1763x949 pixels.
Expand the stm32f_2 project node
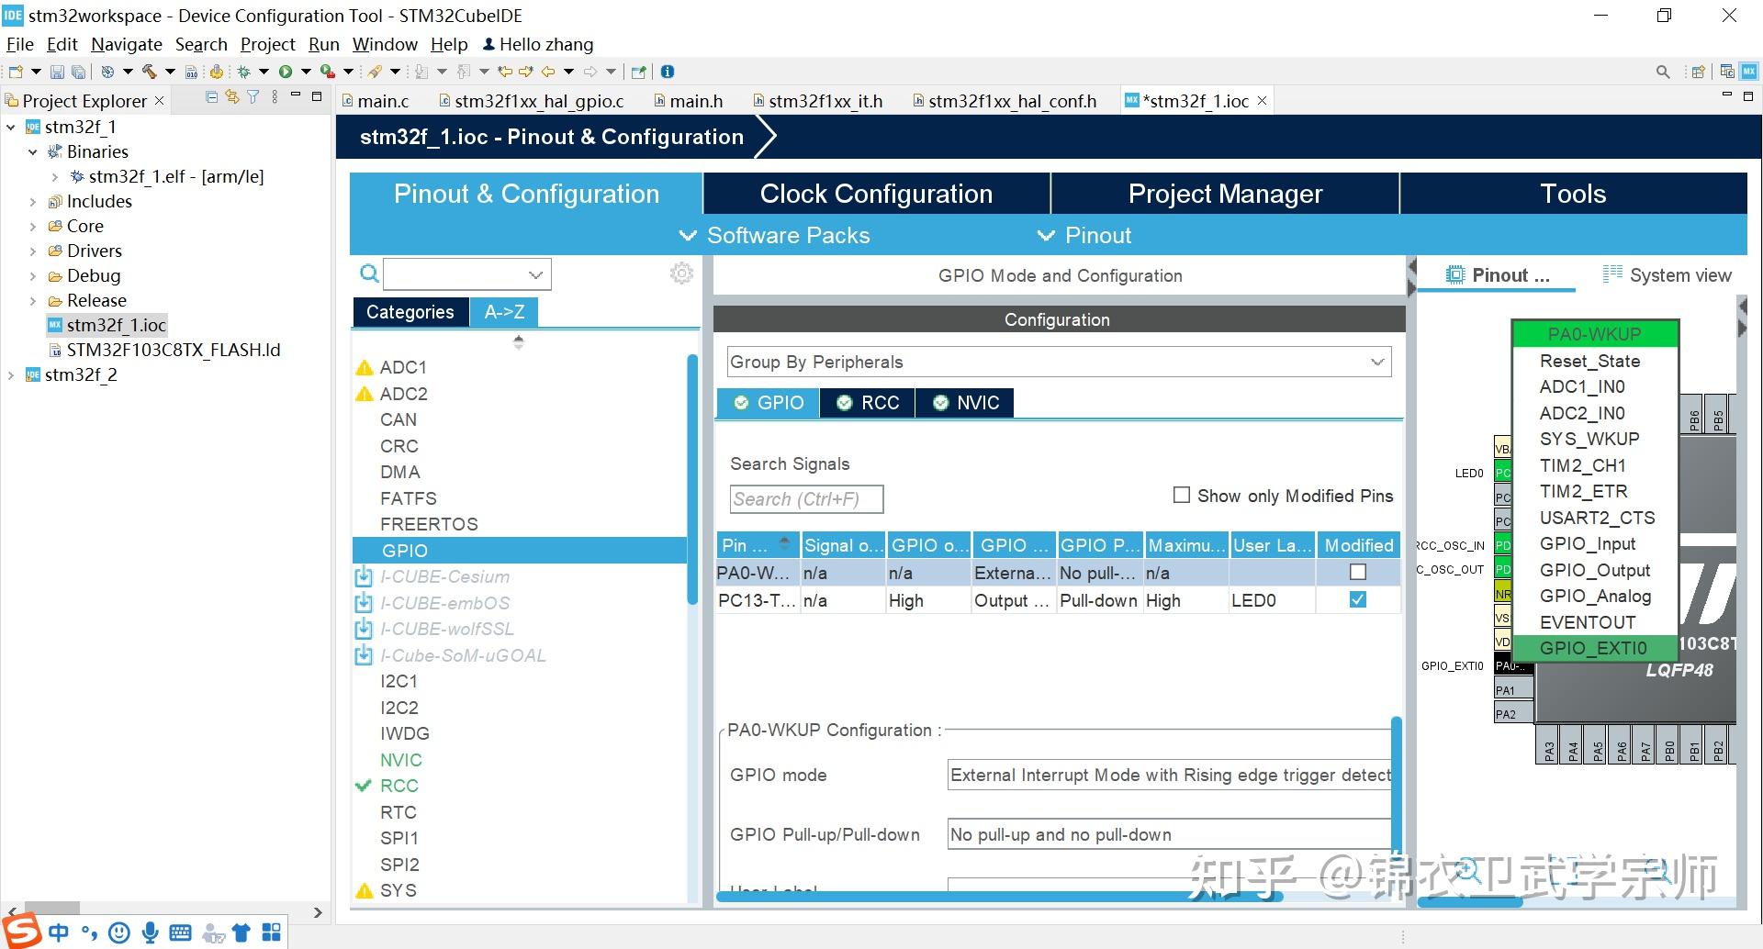[x=11, y=374]
